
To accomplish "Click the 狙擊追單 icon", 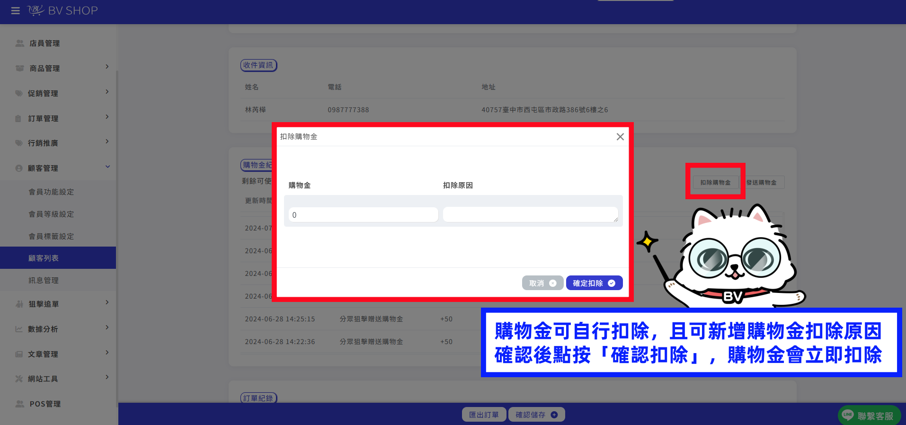I will pyautogui.click(x=19, y=304).
